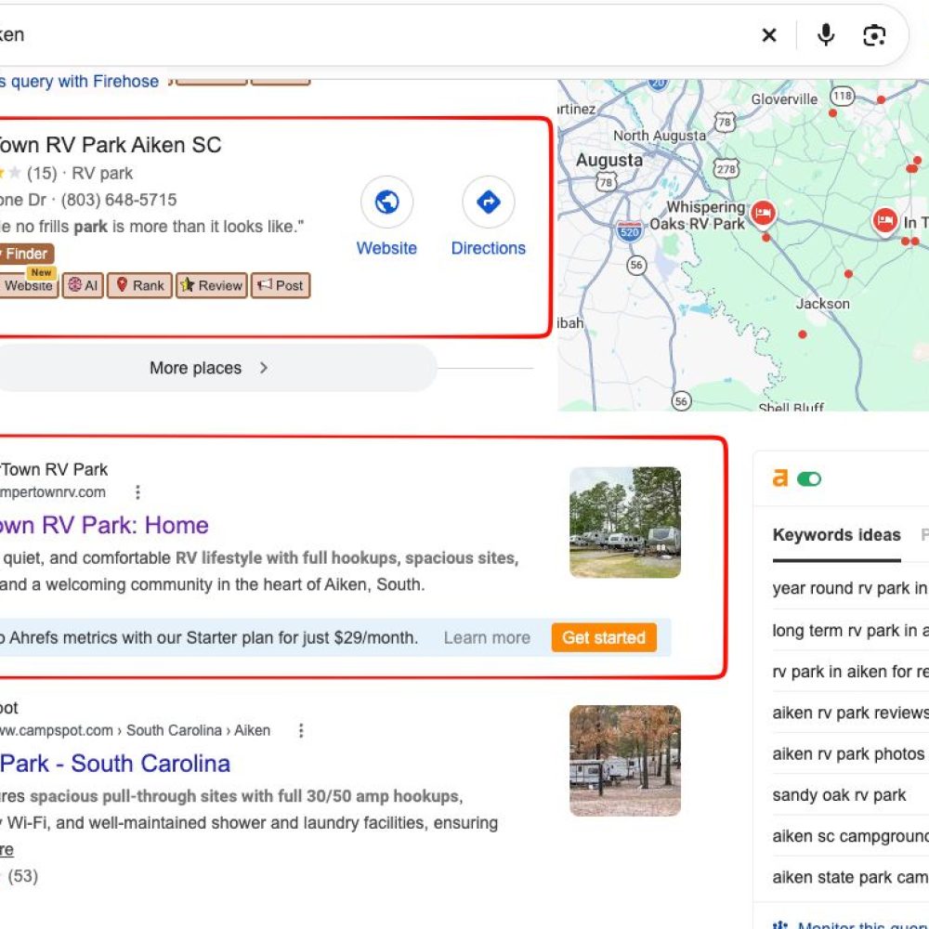Select keyword 'rv park in aiken for'
Viewport: 929px width, 929px height.
pos(851,672)
